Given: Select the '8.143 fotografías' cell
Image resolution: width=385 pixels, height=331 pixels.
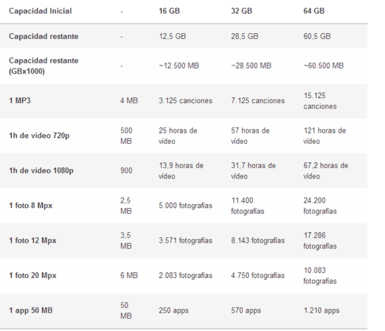Looking at the screenshot, I should pyautogui.click(x=257, y=240).
